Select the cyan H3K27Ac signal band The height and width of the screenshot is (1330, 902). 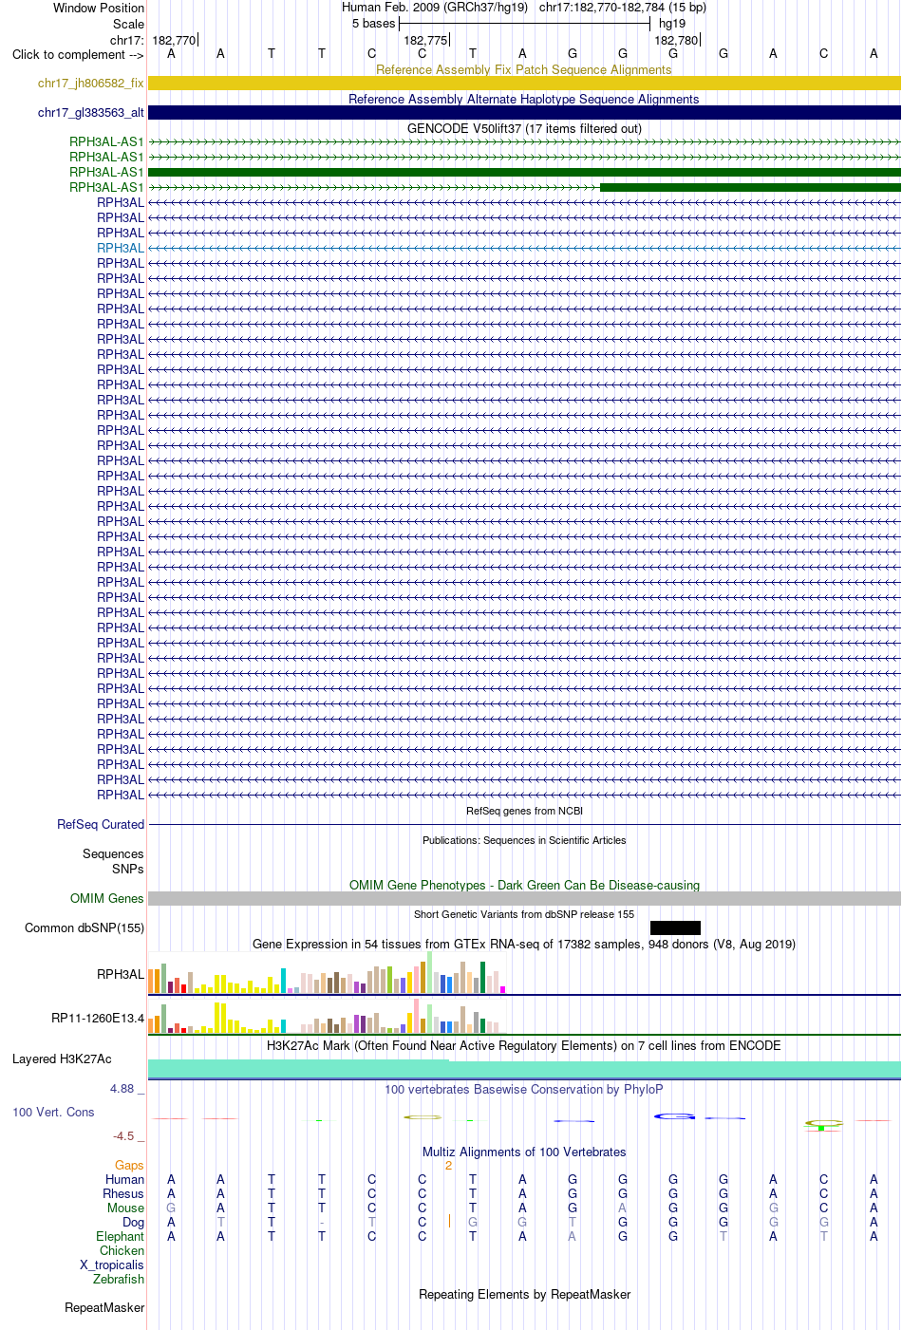[x=524, y=1069]
